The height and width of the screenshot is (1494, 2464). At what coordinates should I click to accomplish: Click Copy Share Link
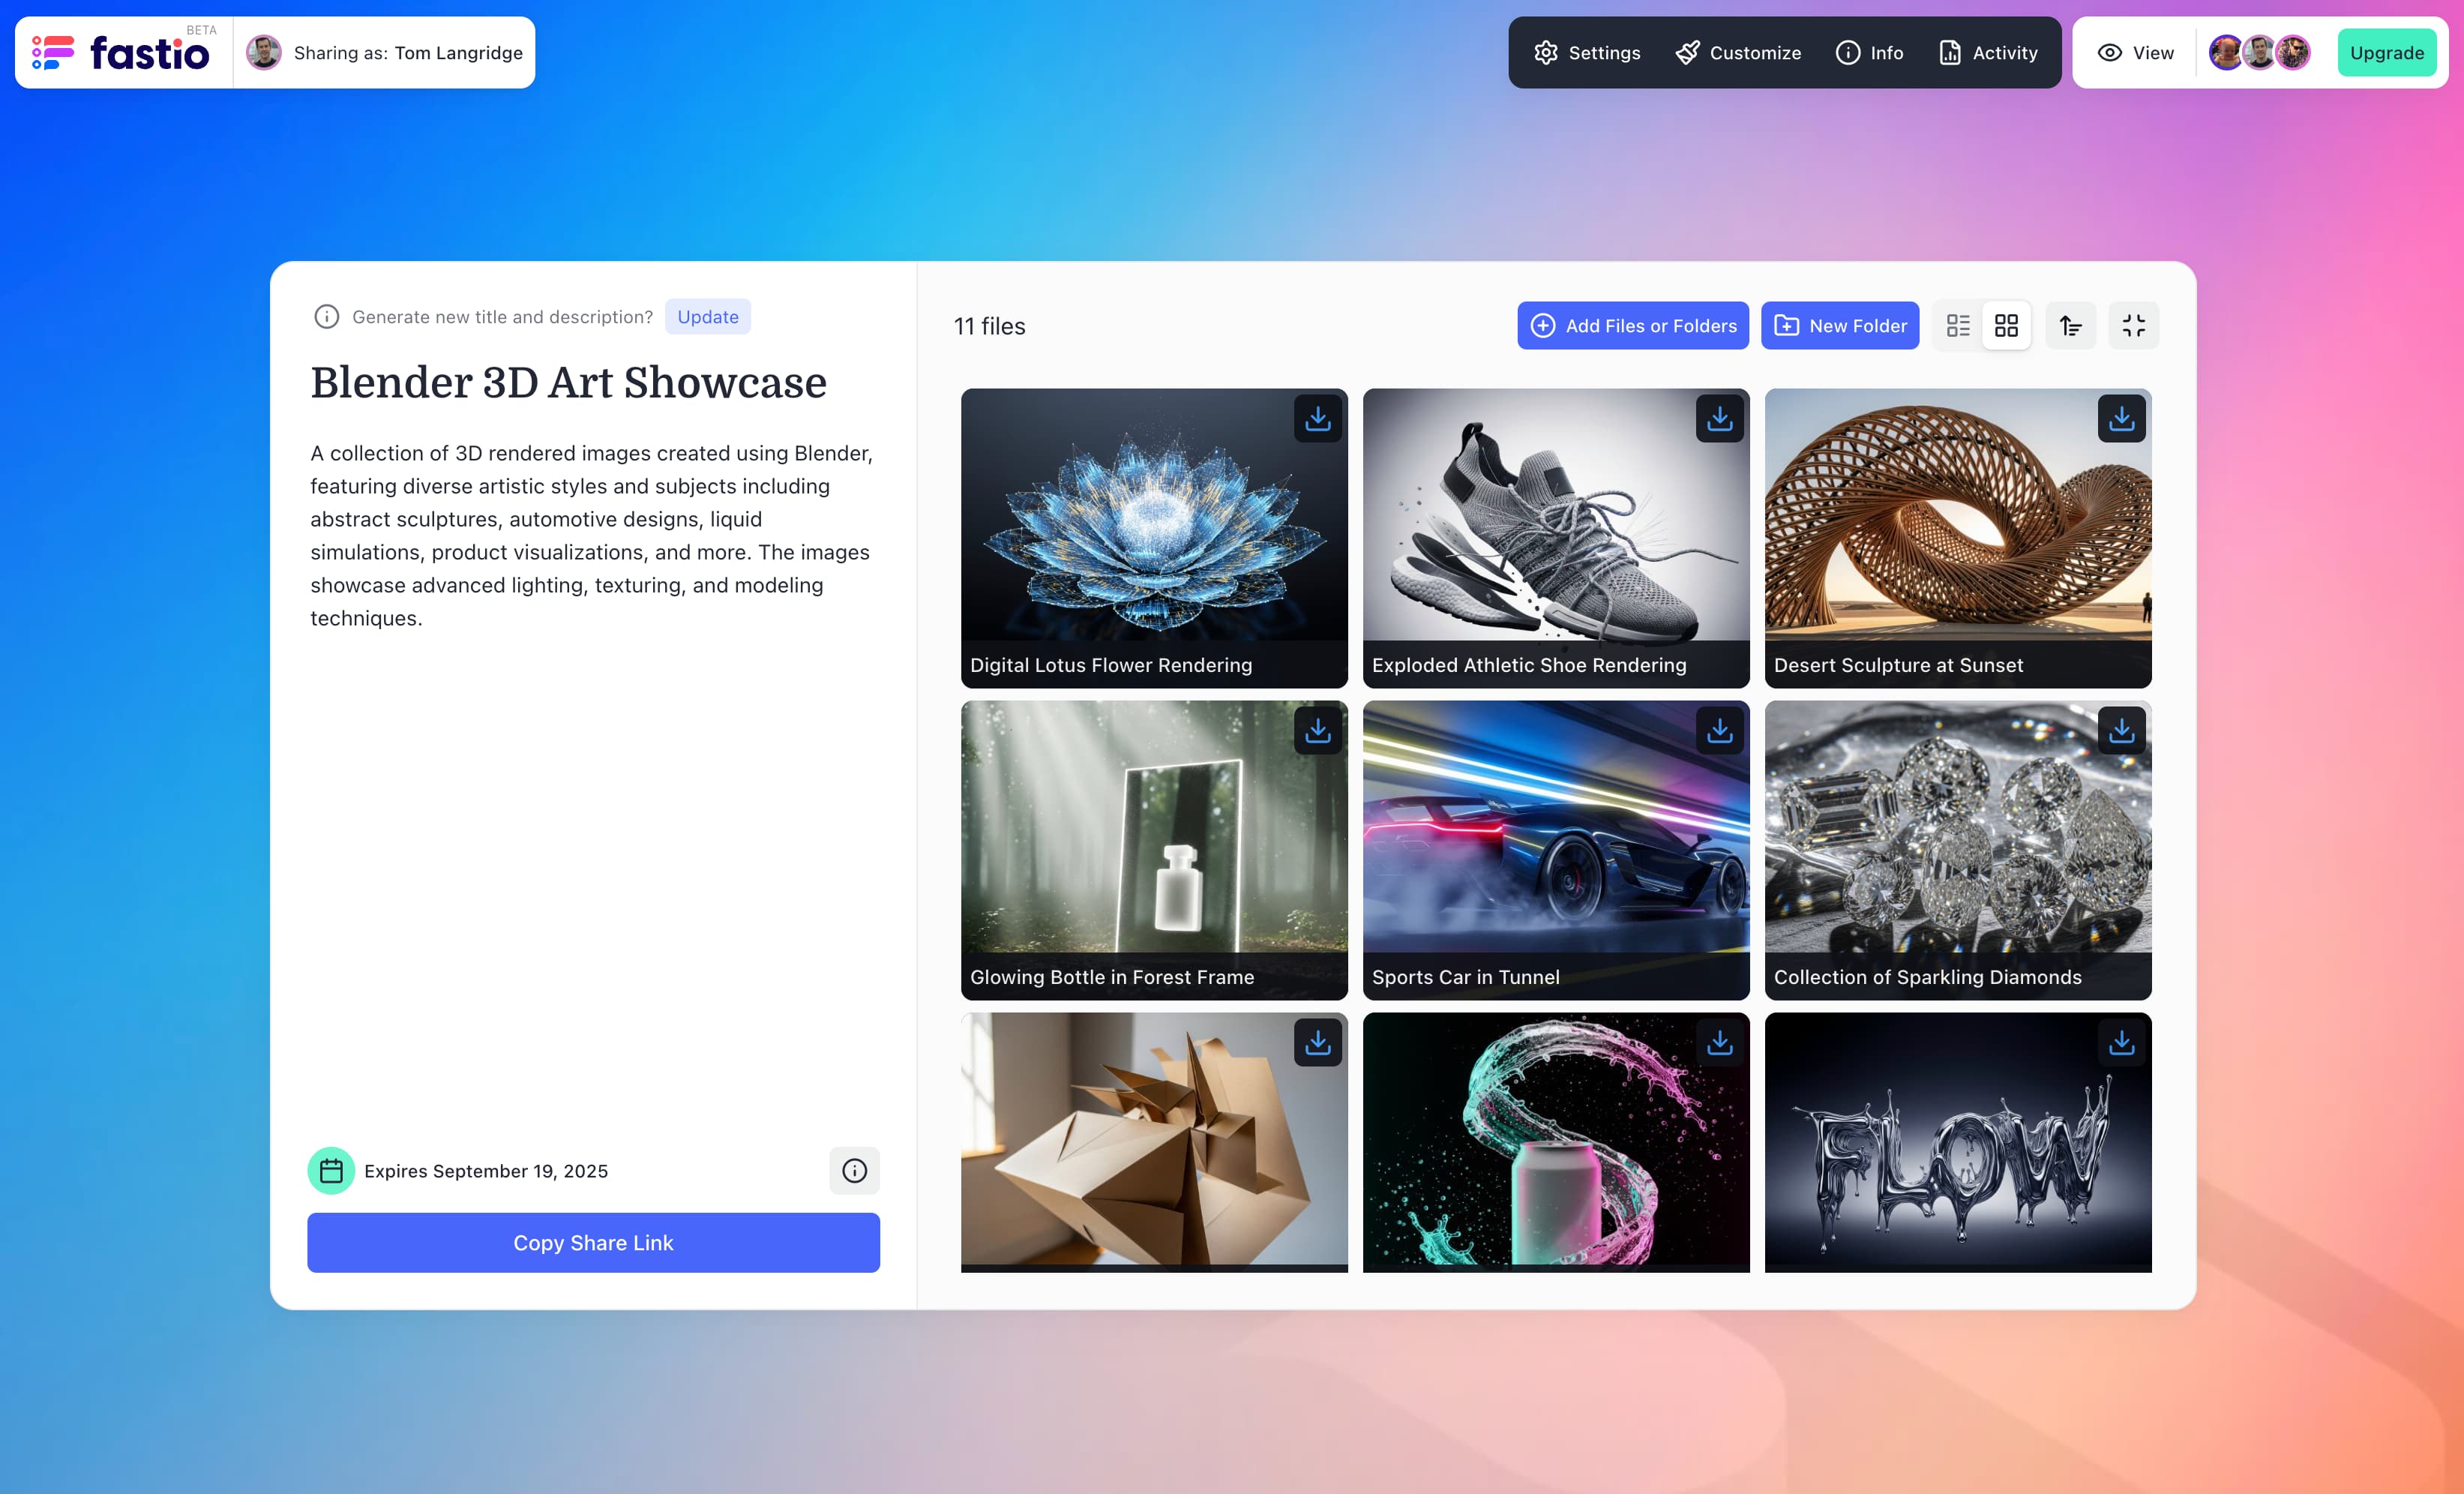593,1243
